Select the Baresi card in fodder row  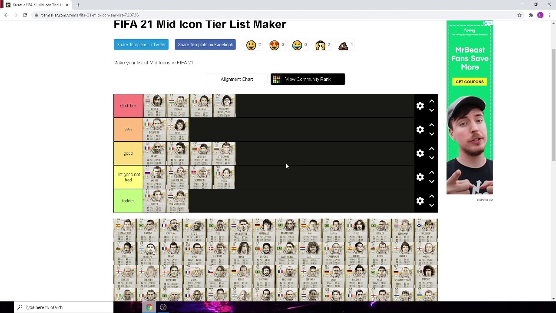pos(155,201)
